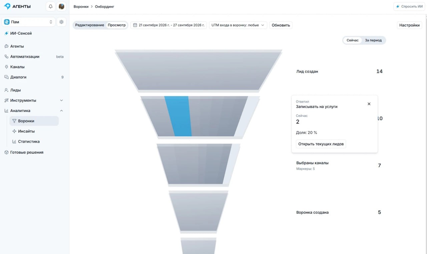Select the Сейчас view toggle

[353, 40]
